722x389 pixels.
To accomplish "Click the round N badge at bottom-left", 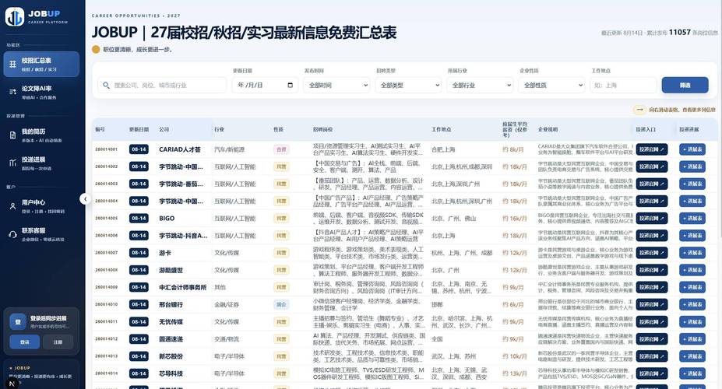I will [12, 383].
